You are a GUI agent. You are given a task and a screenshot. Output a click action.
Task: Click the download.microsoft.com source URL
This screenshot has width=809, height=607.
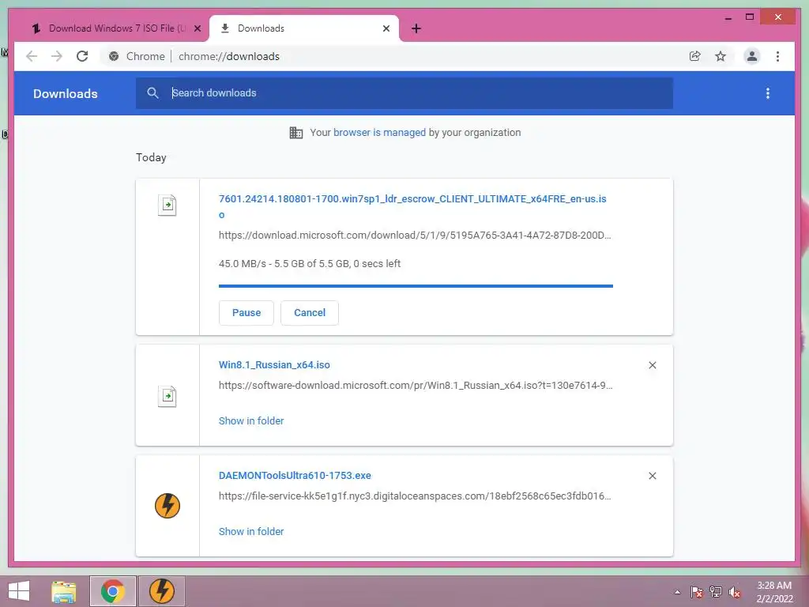coord(415,236)
